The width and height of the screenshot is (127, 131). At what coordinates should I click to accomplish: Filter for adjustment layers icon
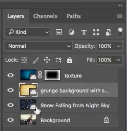click(71, 32)
